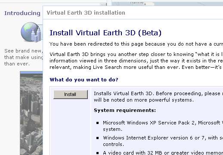
Task: Click the 'Introducing' heading in background page
Action: (22, 13)
